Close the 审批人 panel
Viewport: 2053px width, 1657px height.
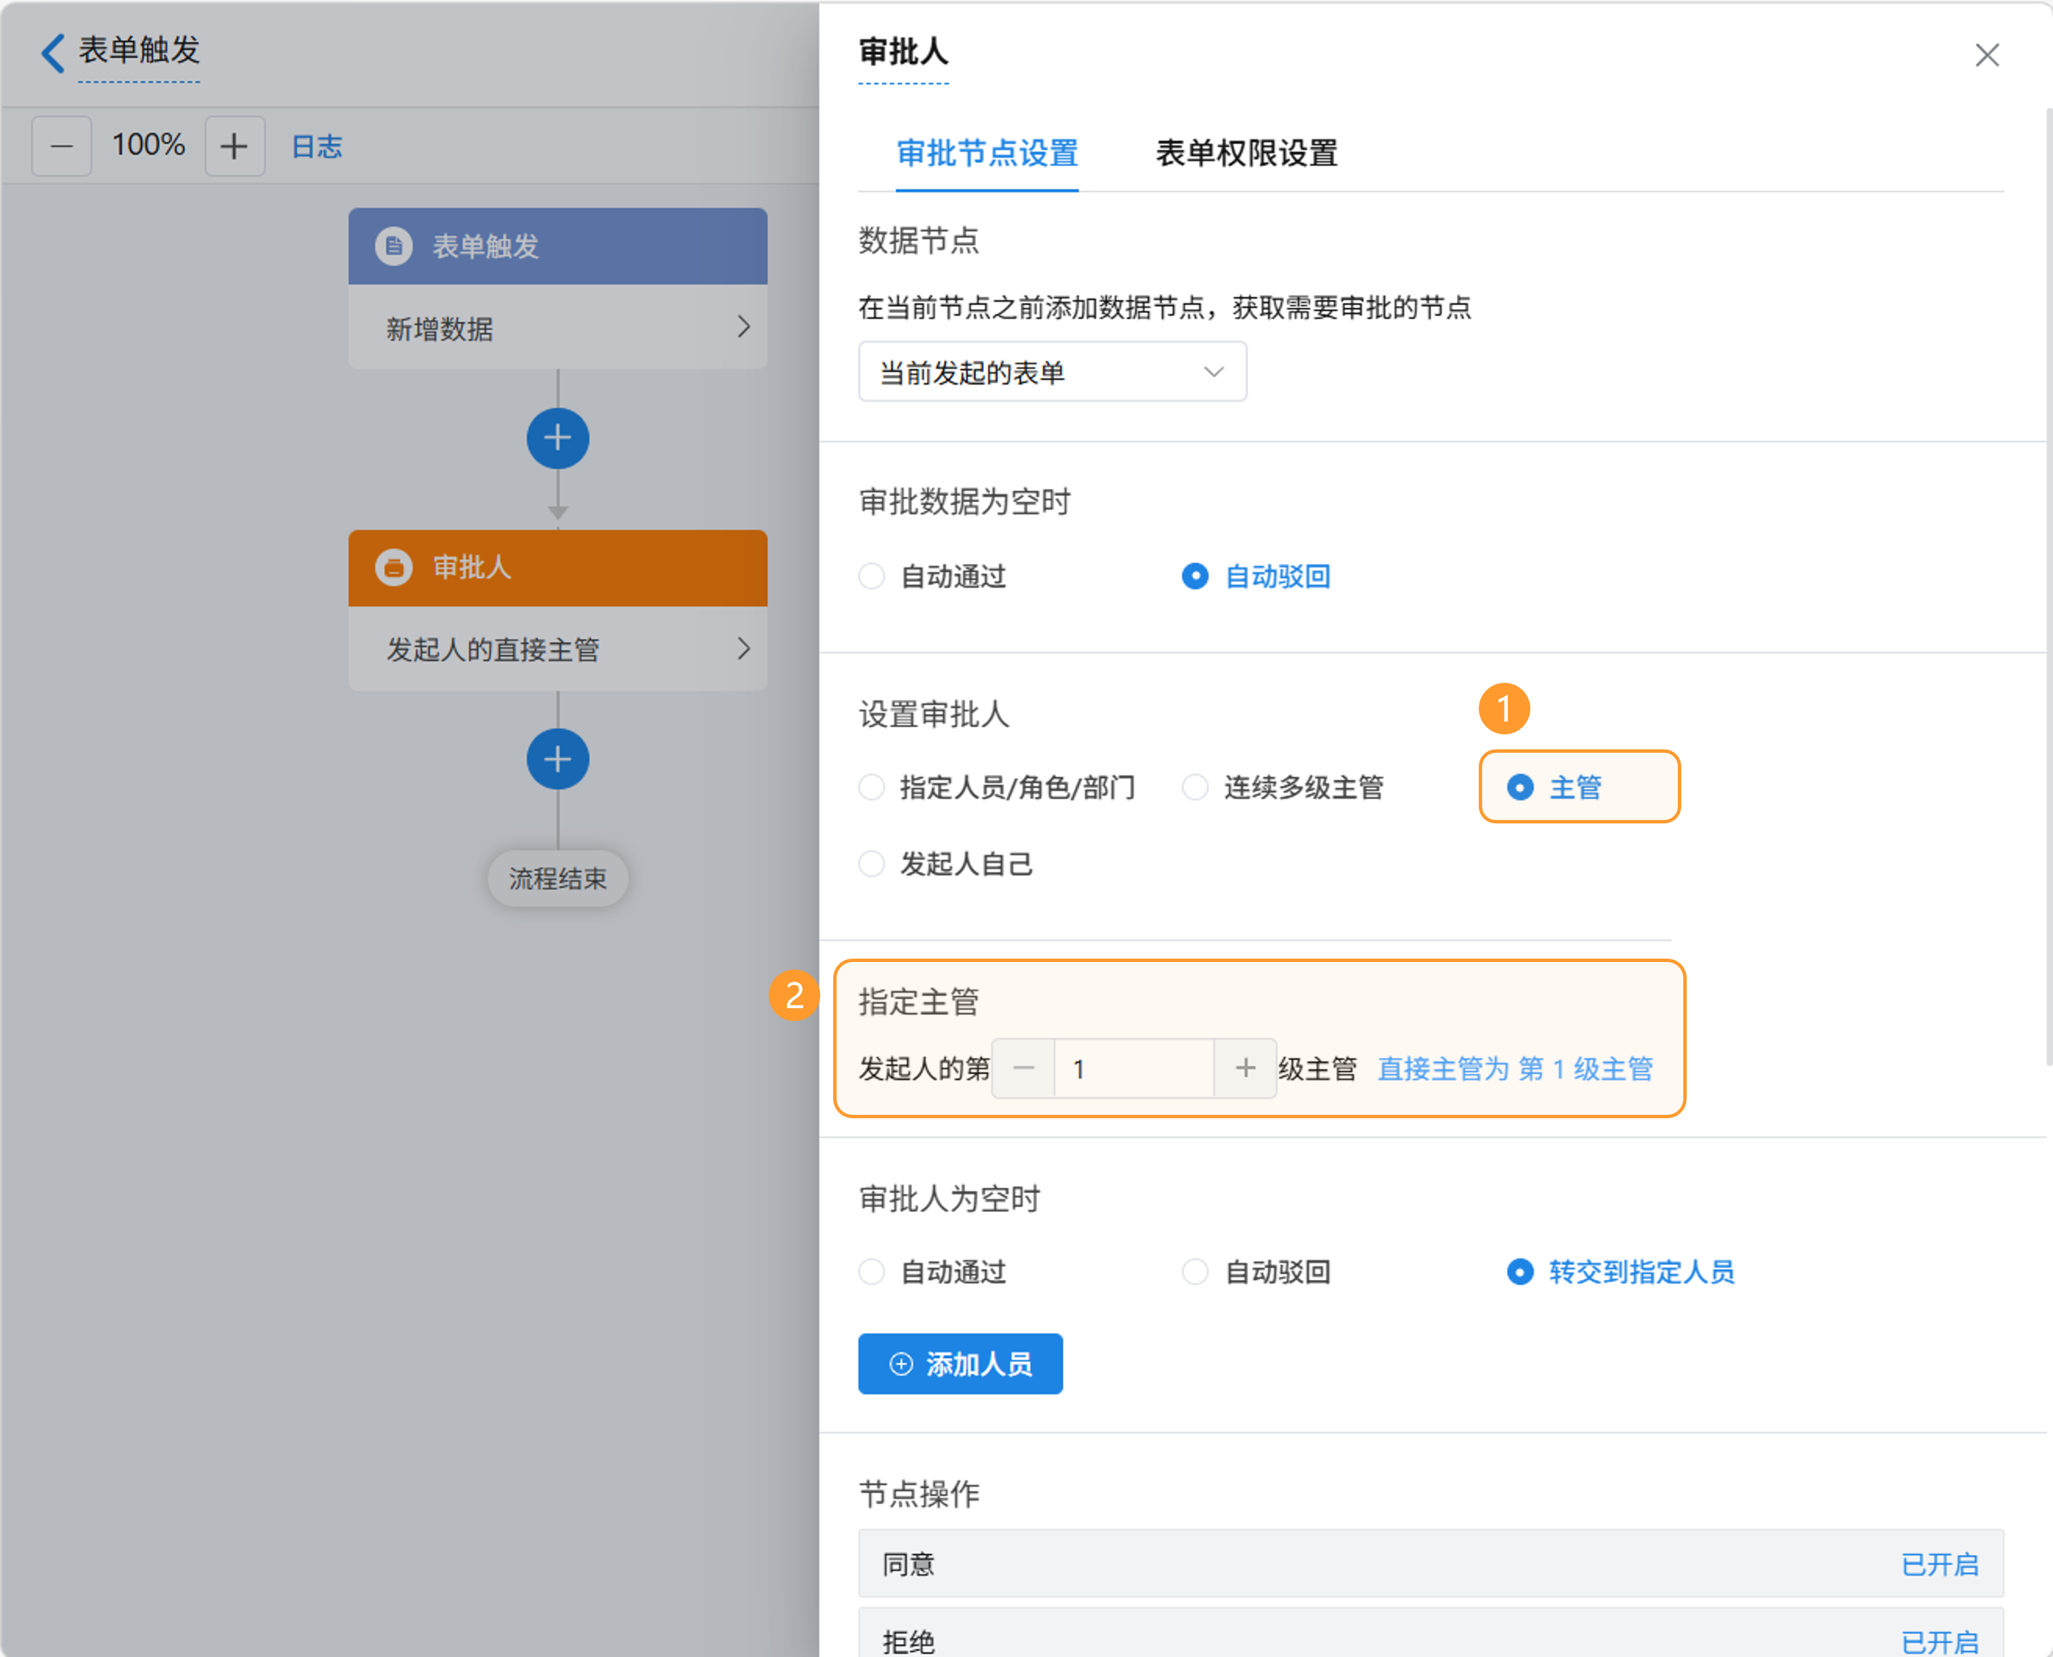pyautogui.click(x=1987, y=55)
